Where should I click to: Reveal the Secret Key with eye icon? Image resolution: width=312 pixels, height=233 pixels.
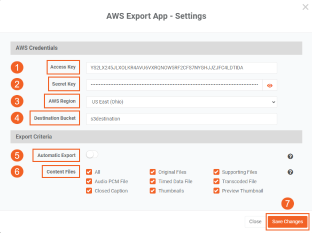[x=270, y=85]
